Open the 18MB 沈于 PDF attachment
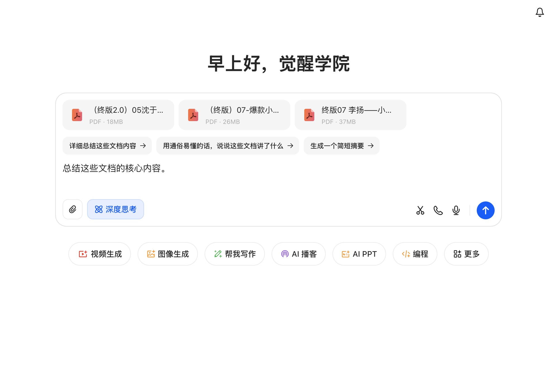 tap(118, 115)
